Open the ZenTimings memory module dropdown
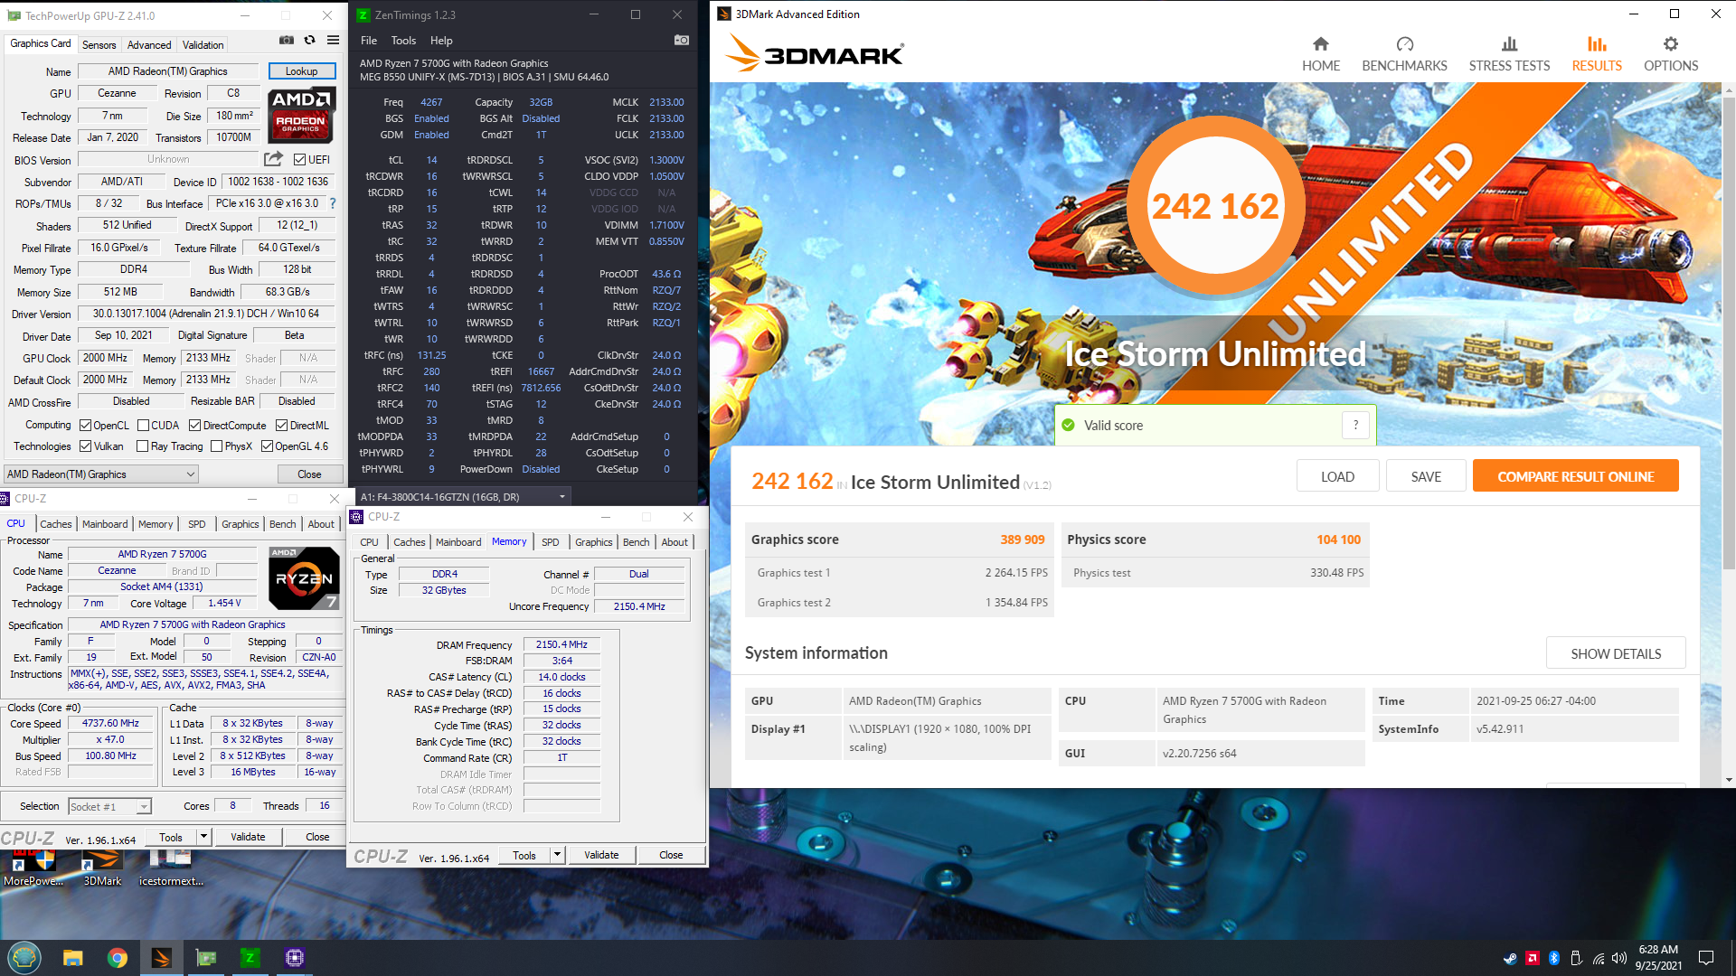The width and height of the screenshot is (1736, 976). pyautogui.click(x=463, y=497)
